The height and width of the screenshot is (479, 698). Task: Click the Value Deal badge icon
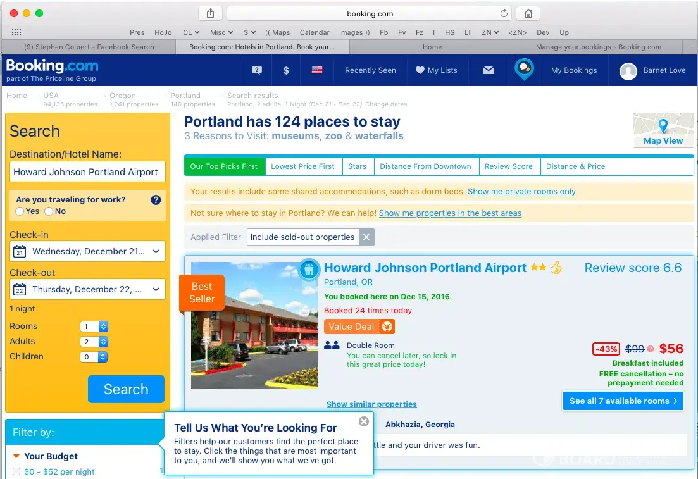point(387,327)
